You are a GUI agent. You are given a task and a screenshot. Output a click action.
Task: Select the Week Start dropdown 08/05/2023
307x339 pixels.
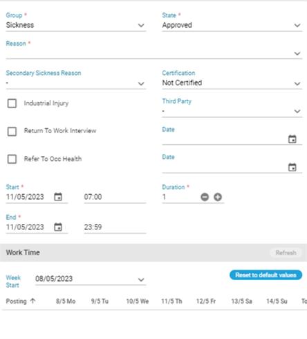tap(91, 279)
